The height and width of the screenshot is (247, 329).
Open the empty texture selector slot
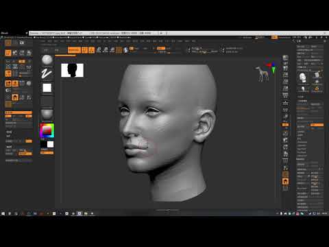[x=47, y=102]
